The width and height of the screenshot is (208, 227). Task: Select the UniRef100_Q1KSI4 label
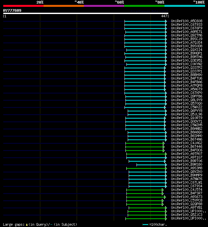187,50
